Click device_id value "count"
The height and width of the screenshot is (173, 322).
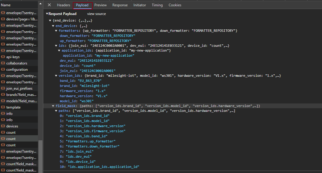click(x=89, y=66)
